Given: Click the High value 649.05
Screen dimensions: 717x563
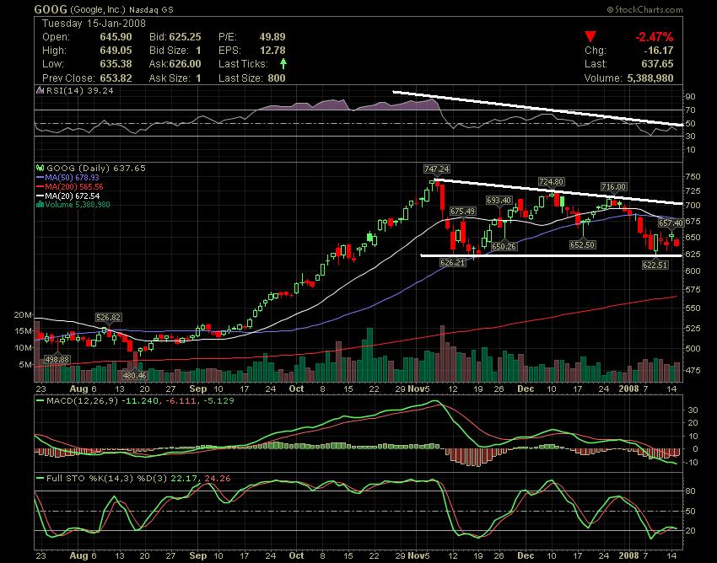Looking at the screenshot, I should 116,51.
